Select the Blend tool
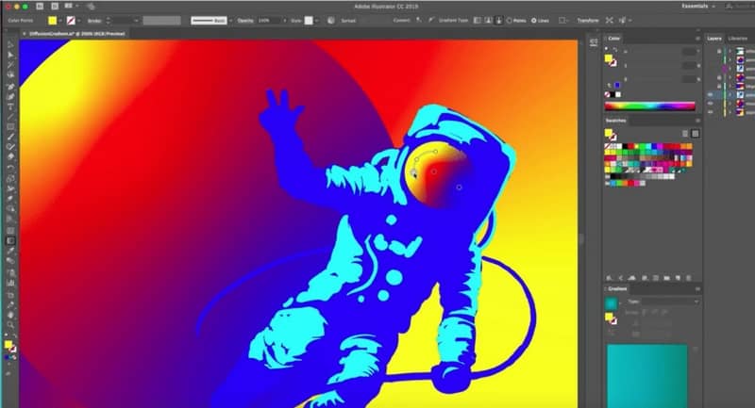Screen dimensions: 755x408 [10, 261]
